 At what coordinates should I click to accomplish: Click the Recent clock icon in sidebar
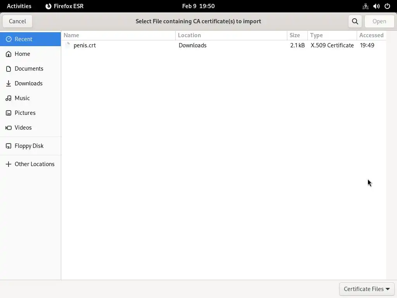9,39
